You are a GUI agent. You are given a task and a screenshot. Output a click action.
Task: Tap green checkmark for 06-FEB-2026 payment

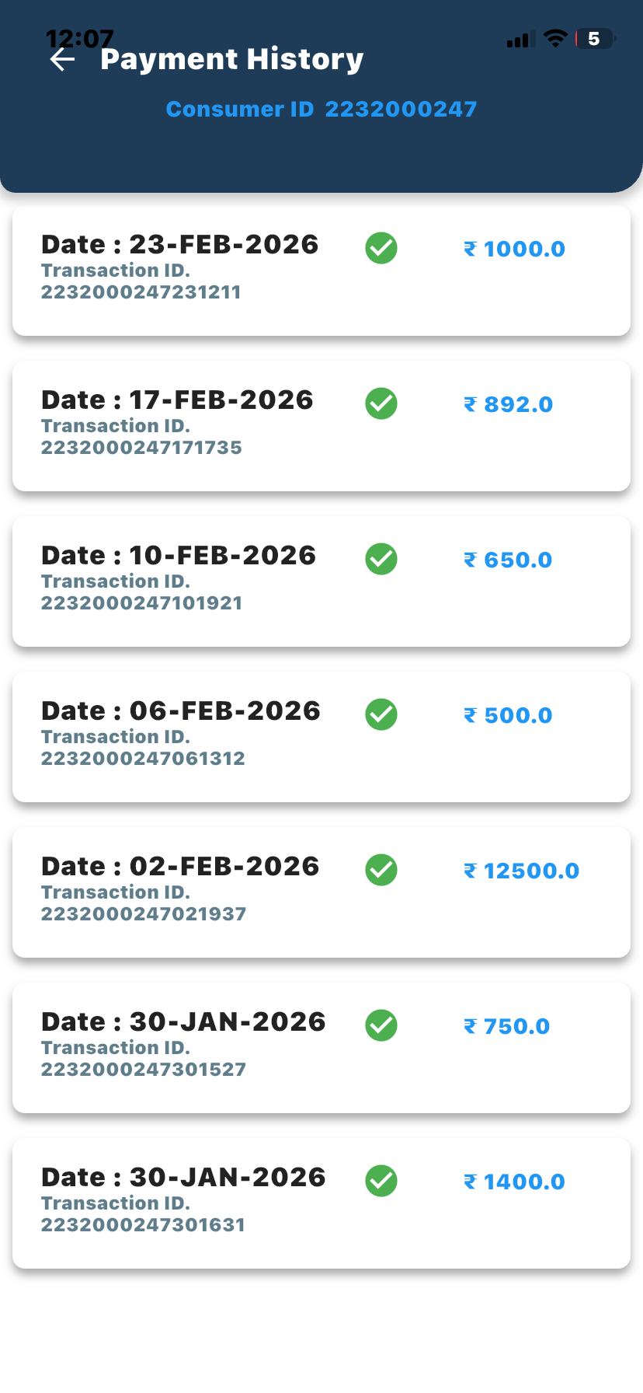coord(381,714)
